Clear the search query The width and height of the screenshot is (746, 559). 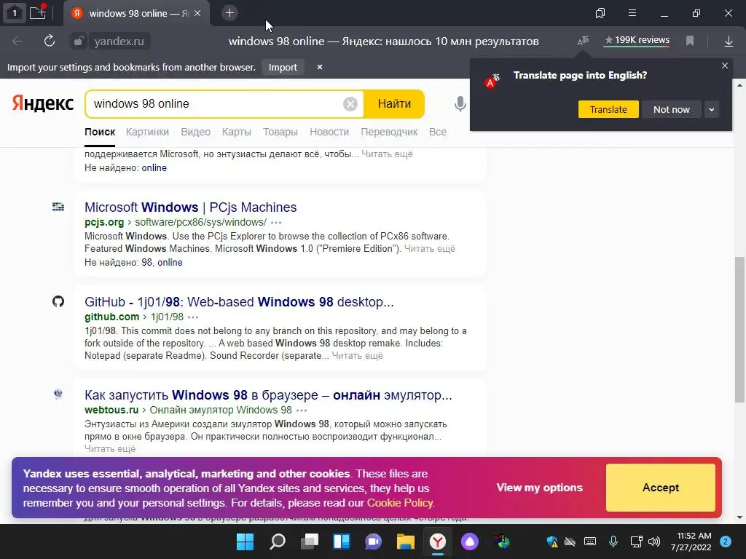(x=350, y=103)
